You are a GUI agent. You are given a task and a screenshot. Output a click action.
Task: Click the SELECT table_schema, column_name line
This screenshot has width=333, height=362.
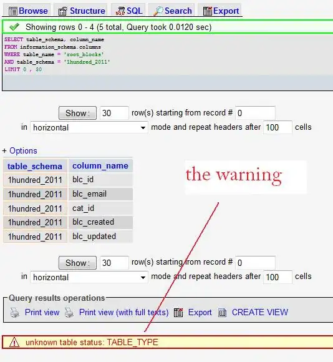(x=54, y=39)
